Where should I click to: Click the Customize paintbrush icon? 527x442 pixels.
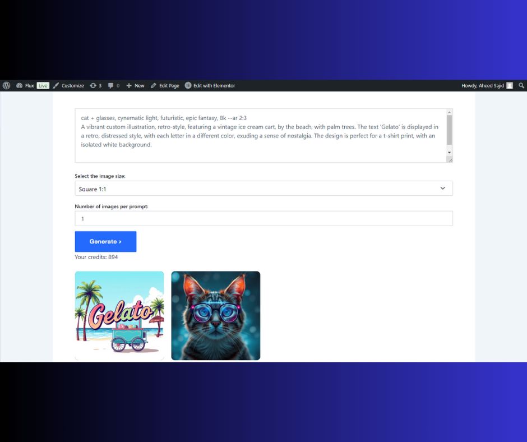click(56, 85)
